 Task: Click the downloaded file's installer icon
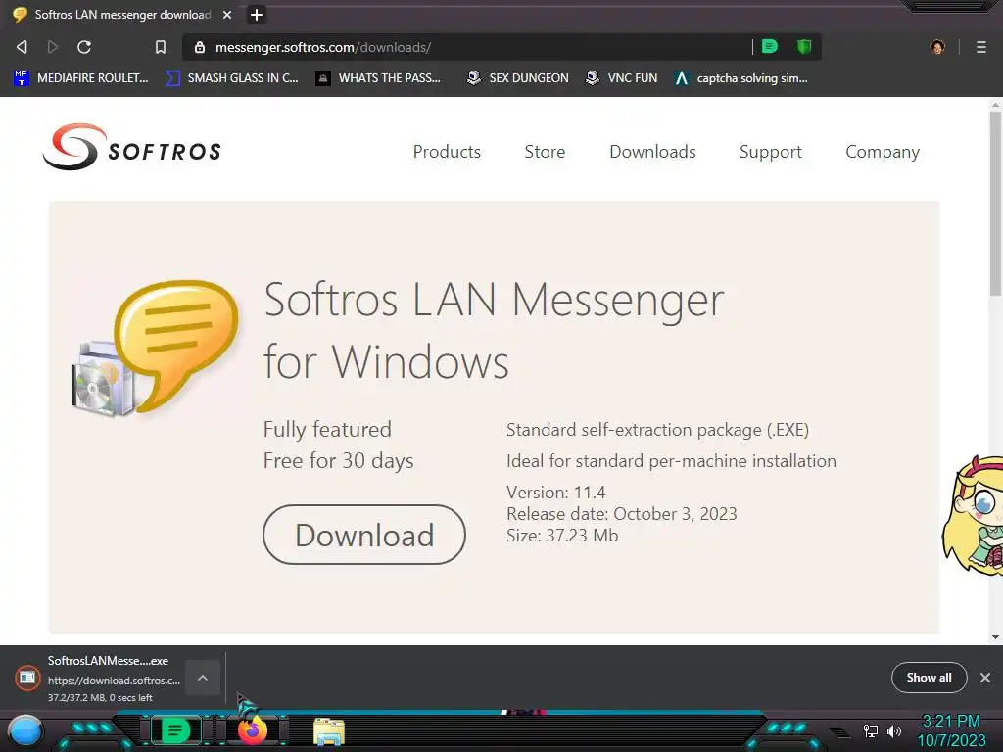pos(27,678)
